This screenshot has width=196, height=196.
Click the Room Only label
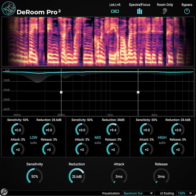pyautogui.click(x=165, y=5)
